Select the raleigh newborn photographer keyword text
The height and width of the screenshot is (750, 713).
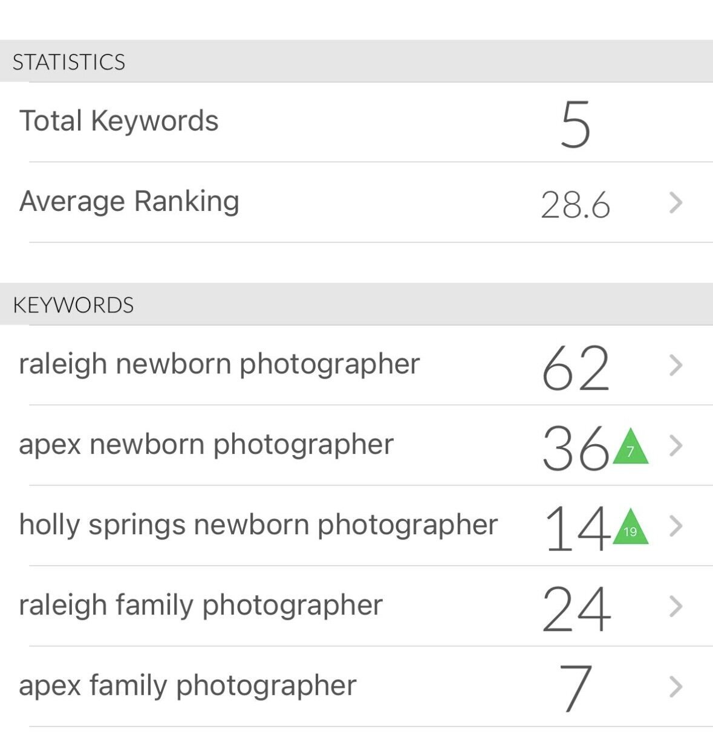click(219, 364)
